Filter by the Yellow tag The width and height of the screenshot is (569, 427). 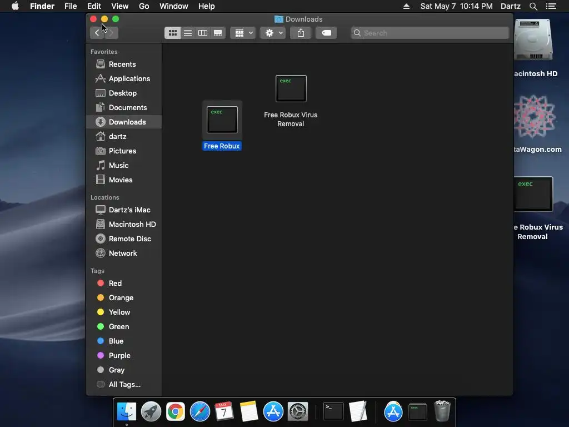(124, 312)
